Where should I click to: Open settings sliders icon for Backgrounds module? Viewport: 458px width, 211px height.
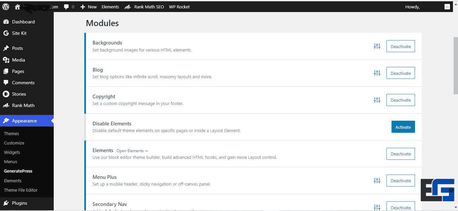[x=377, y=46]
